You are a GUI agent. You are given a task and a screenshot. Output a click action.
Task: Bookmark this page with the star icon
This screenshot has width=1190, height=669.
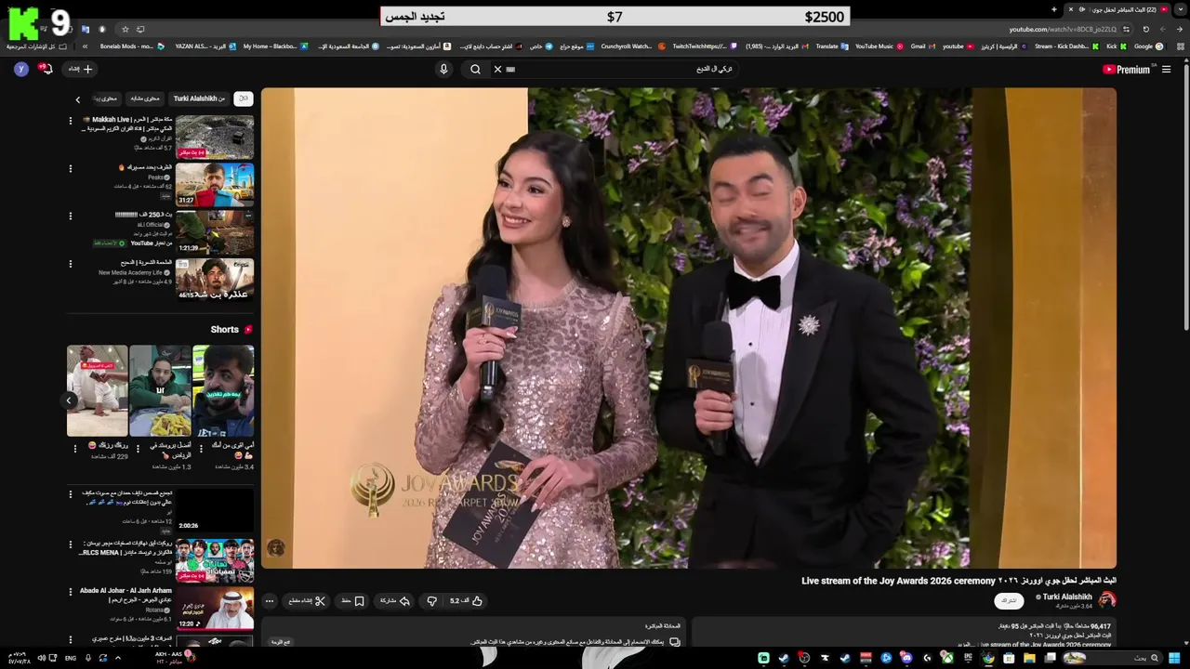pos(126,29)
